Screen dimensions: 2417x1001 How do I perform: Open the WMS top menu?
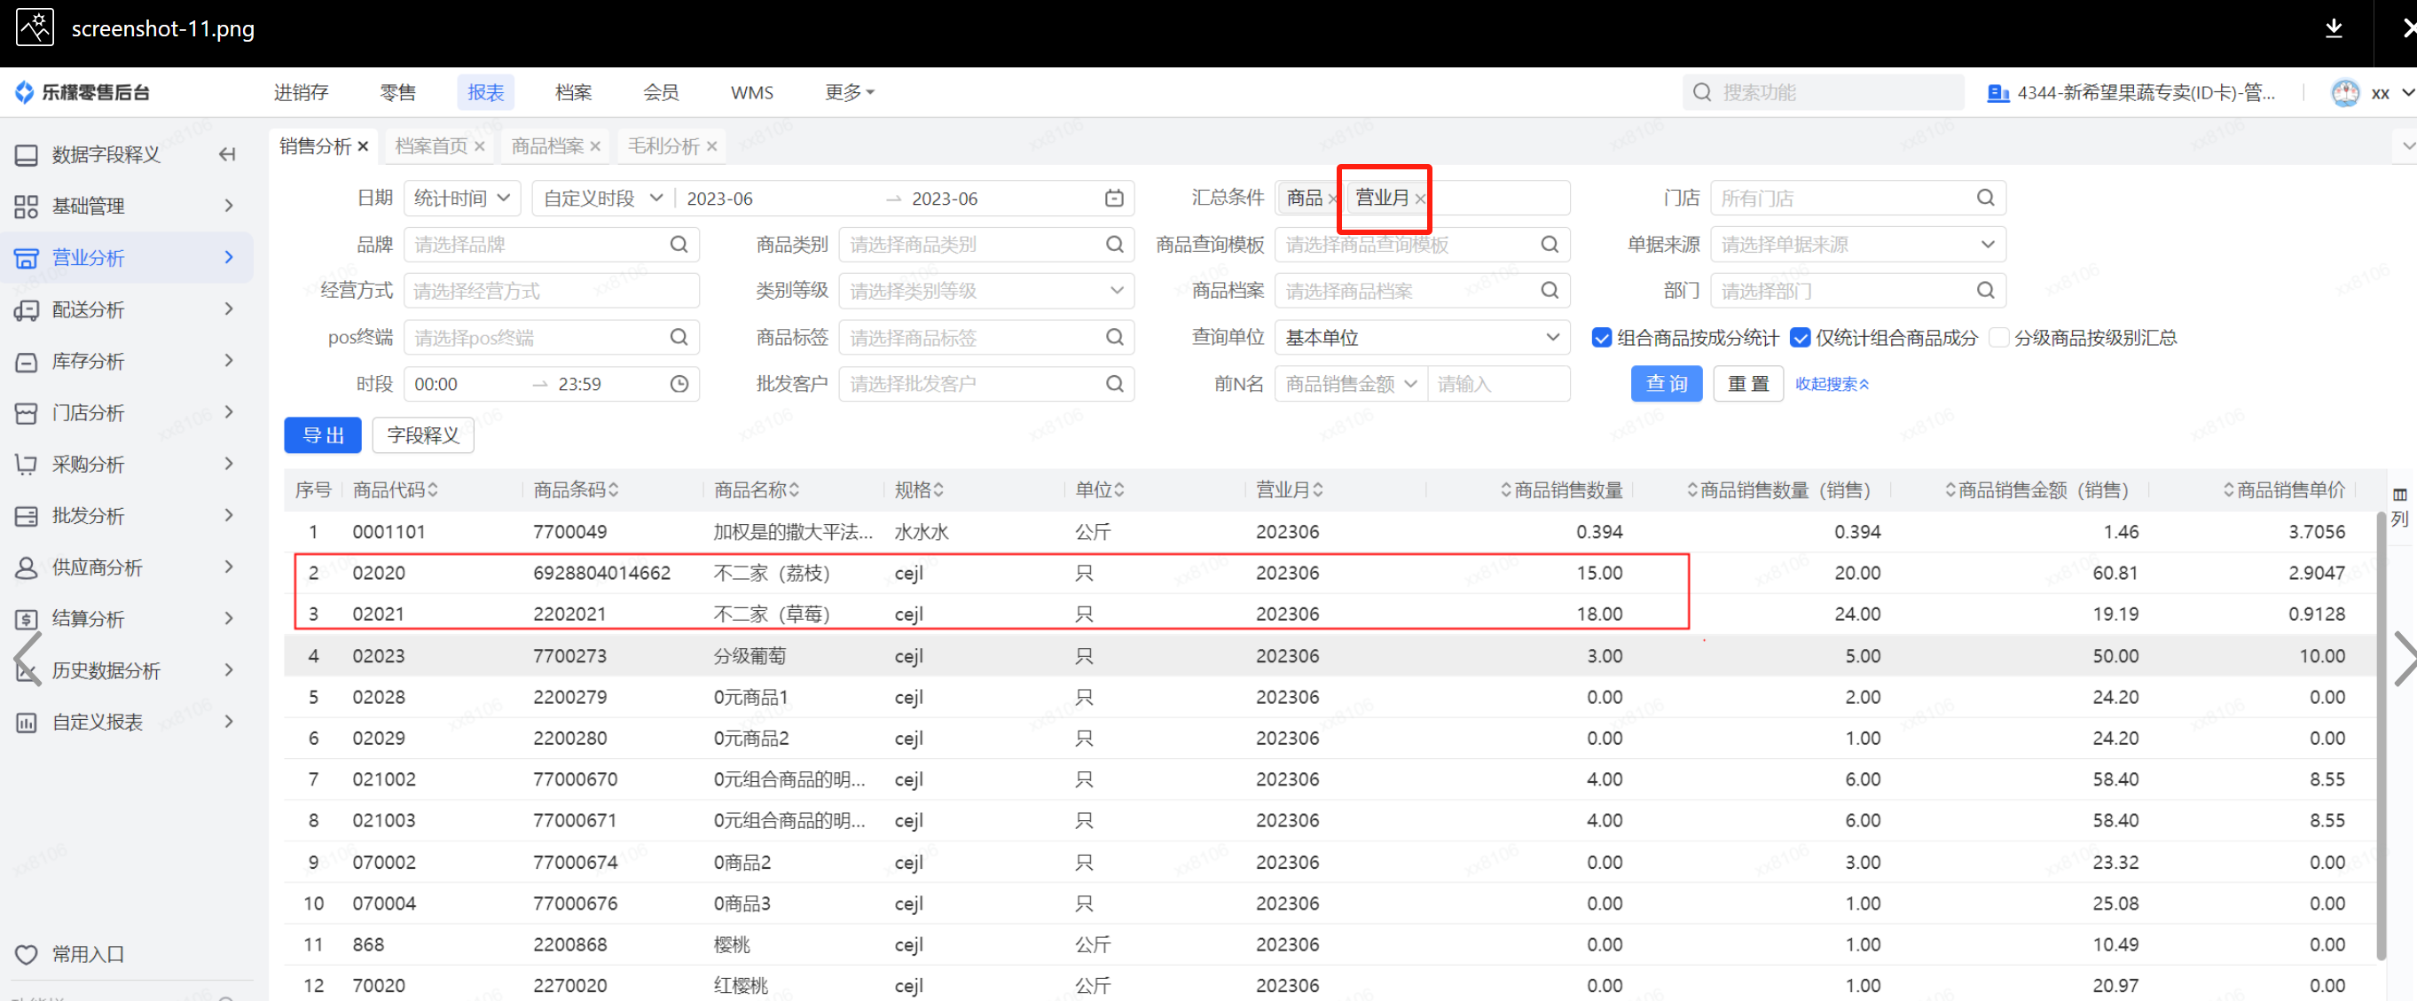751,92
